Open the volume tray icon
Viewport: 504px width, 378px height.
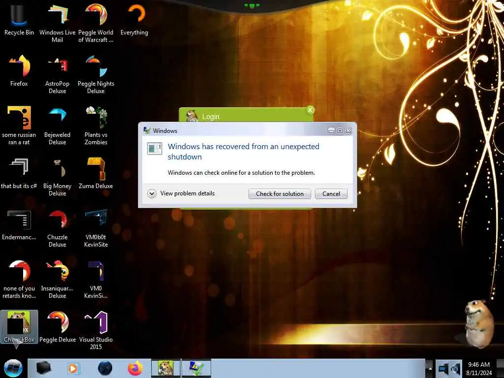click(455, 369)
